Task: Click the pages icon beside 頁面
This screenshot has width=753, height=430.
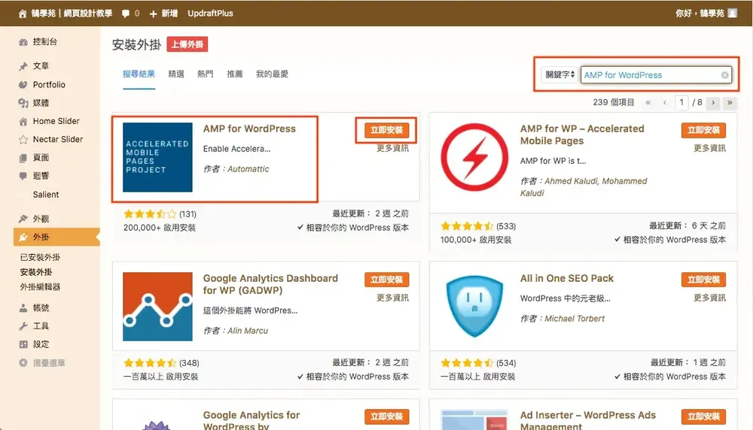Action: (x=23, y=158)
